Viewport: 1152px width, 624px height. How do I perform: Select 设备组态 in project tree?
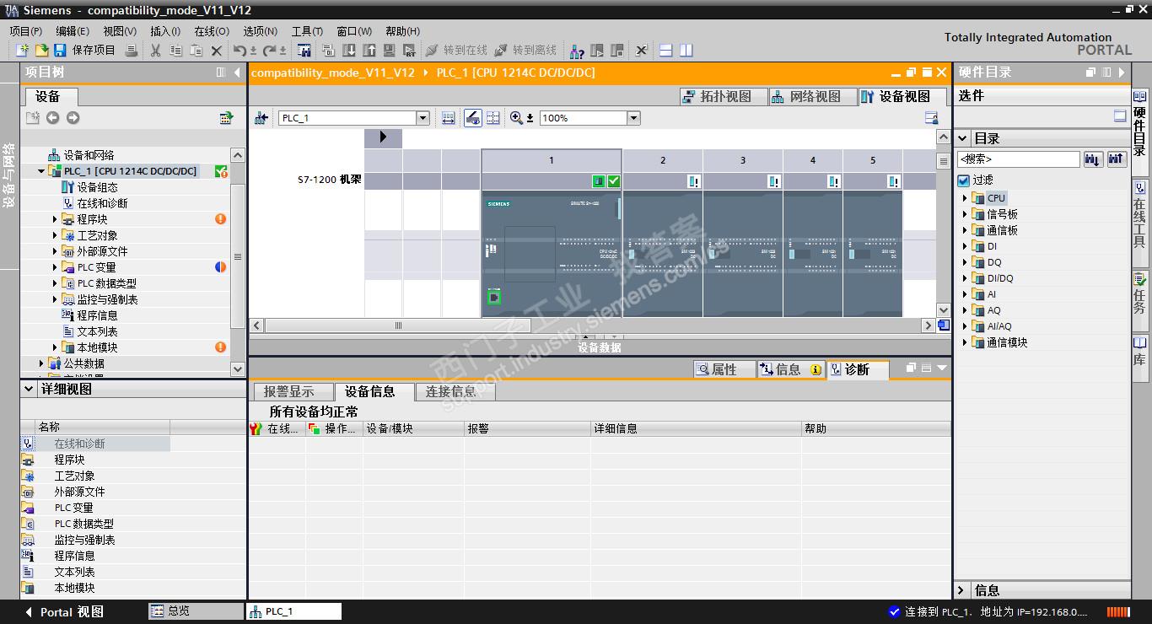97,187
